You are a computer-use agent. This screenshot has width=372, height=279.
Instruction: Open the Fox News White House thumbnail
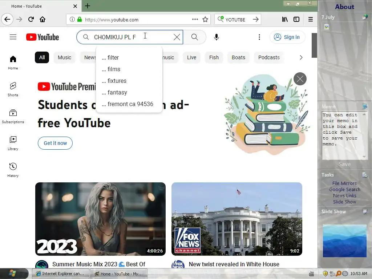pos(237,219)
